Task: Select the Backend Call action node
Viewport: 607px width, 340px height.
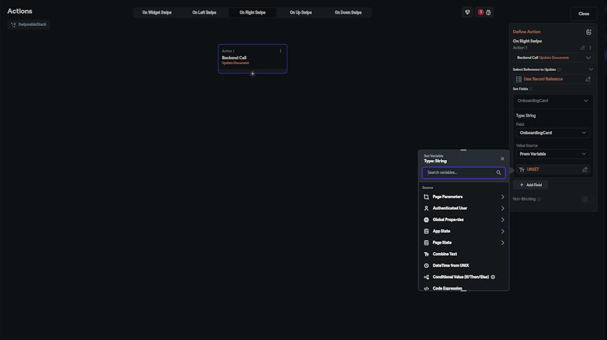Action: click(253, 59)
